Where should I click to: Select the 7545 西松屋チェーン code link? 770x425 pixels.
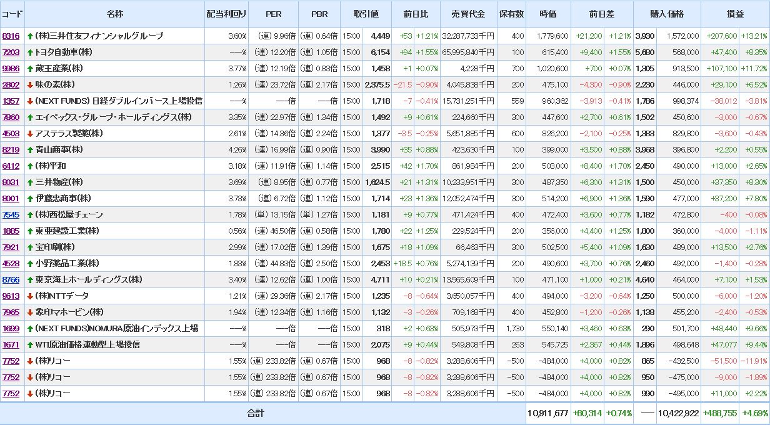11,215
